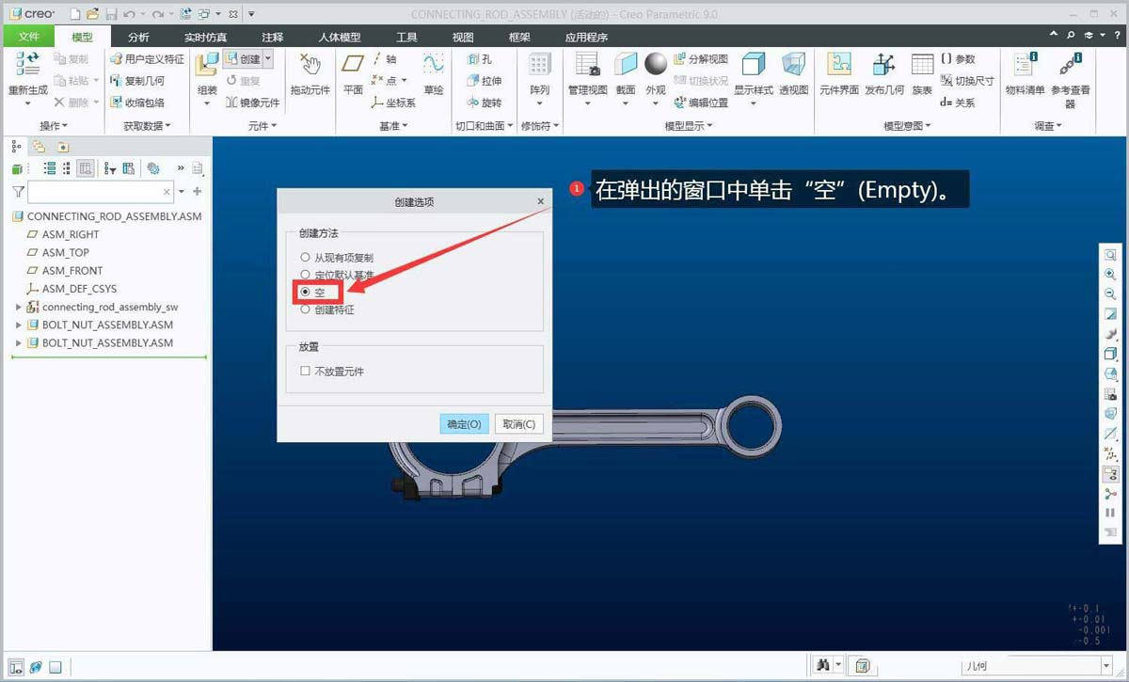1129x682 pixels.
Task: Create a datum Axis (轴)
Action: coord(384,59)
